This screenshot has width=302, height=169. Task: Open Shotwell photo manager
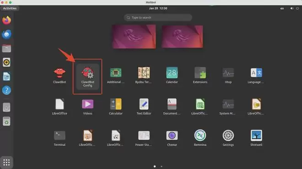click(256, 138)
